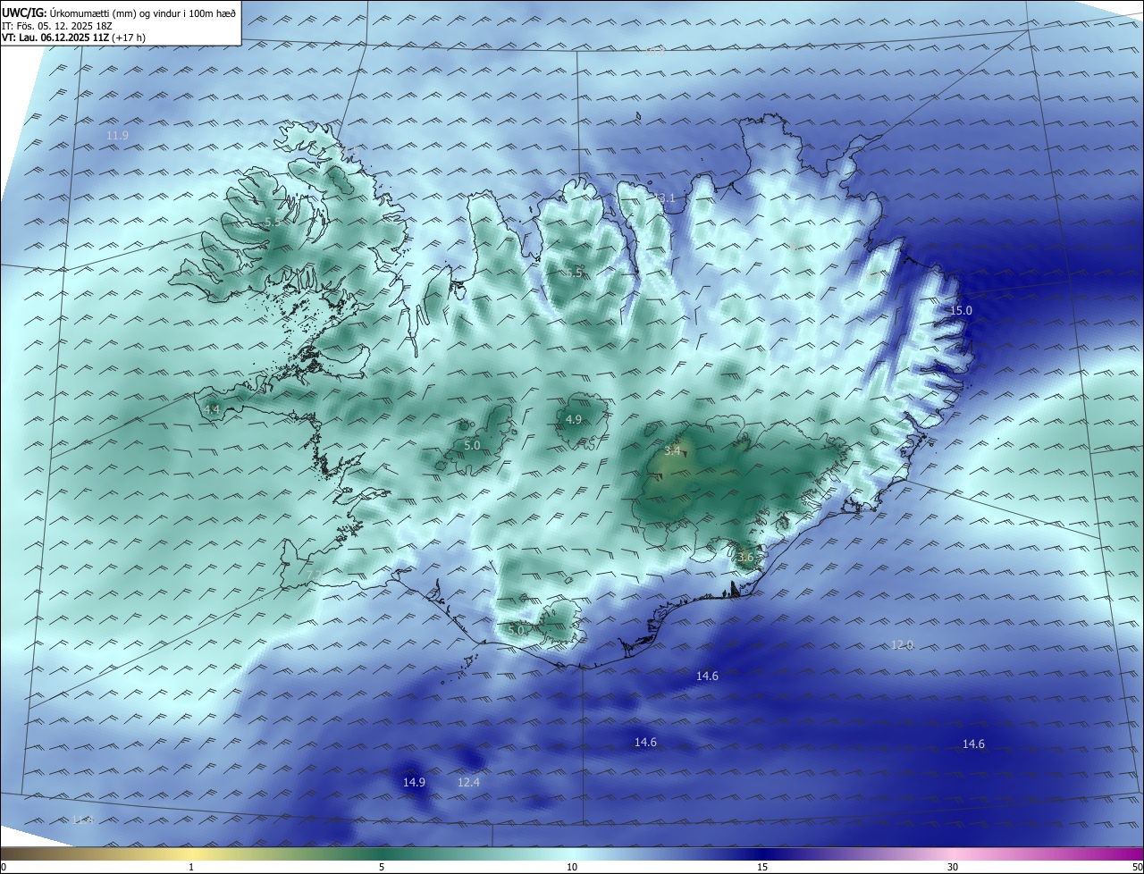Image resolution: width=1144 pixels, height=874 pixels.
Task: Click the 14.9 value label over dark blue sea
Action: pos(414,782)
